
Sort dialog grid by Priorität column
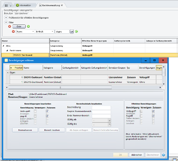[16, 68]
